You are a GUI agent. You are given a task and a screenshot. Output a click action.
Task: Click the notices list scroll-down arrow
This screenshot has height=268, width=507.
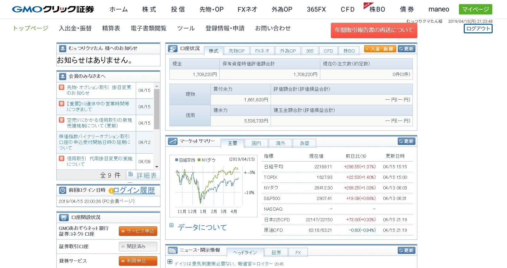pyautogui.click(x=157, y=167)
